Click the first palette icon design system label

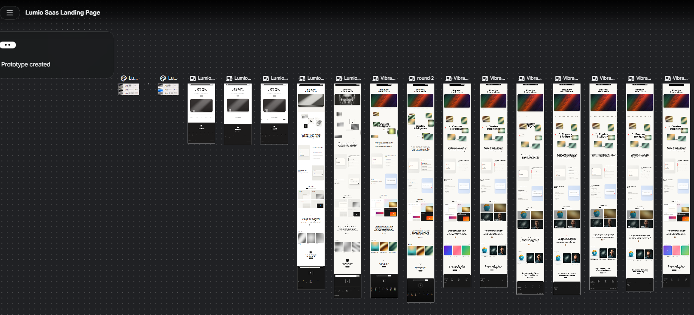129,78
